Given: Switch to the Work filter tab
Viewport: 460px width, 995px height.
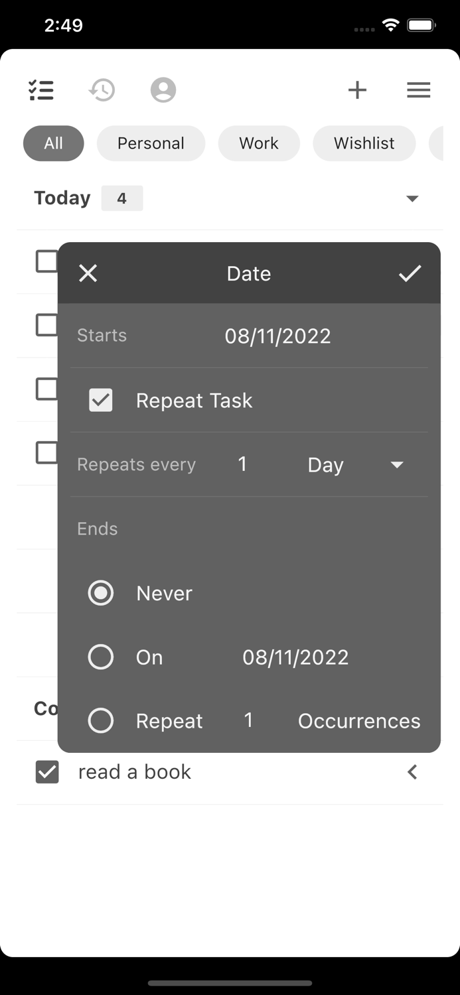Looking at the screenshot, I should [259, 143].
